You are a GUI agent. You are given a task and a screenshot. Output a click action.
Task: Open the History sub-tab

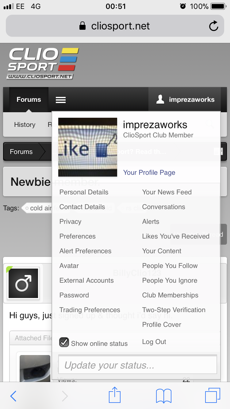point(25,125)
